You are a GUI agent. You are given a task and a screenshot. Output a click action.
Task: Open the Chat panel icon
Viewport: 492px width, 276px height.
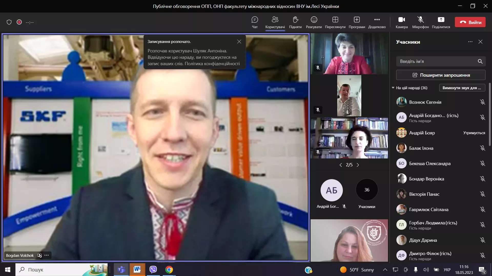pos(254,20)
